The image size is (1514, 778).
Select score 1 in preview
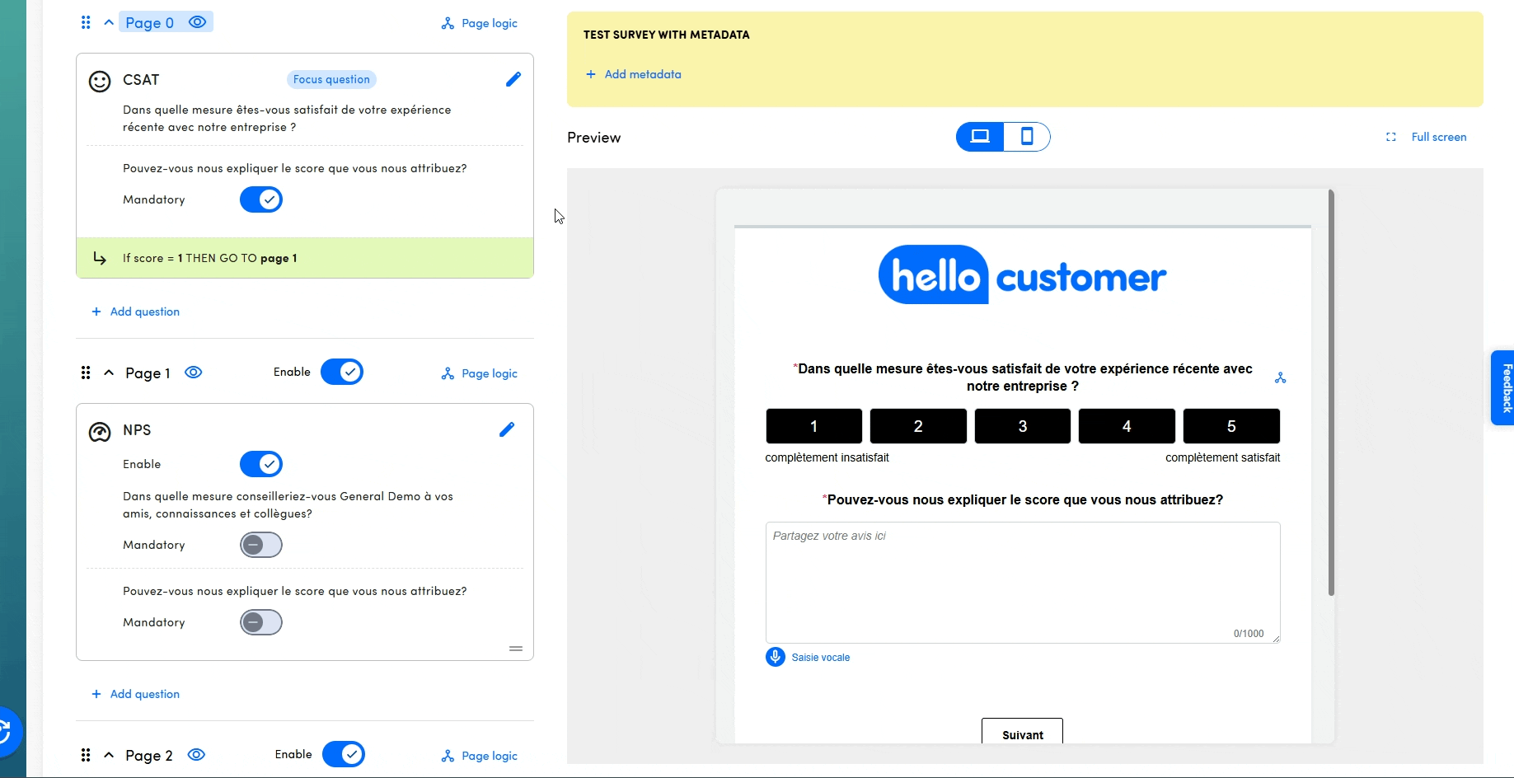(x=814, y=426)
